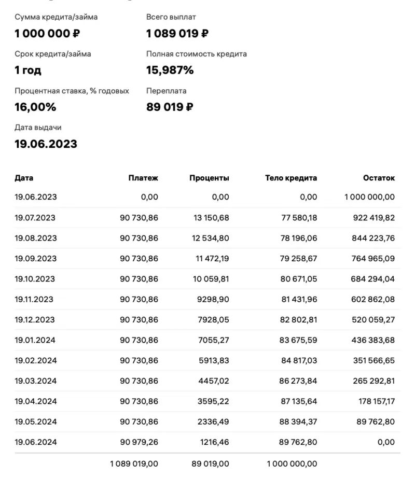Click the "Остаток" column header
Viewport: 415px width, 492px height.
[x=379, y=178]
